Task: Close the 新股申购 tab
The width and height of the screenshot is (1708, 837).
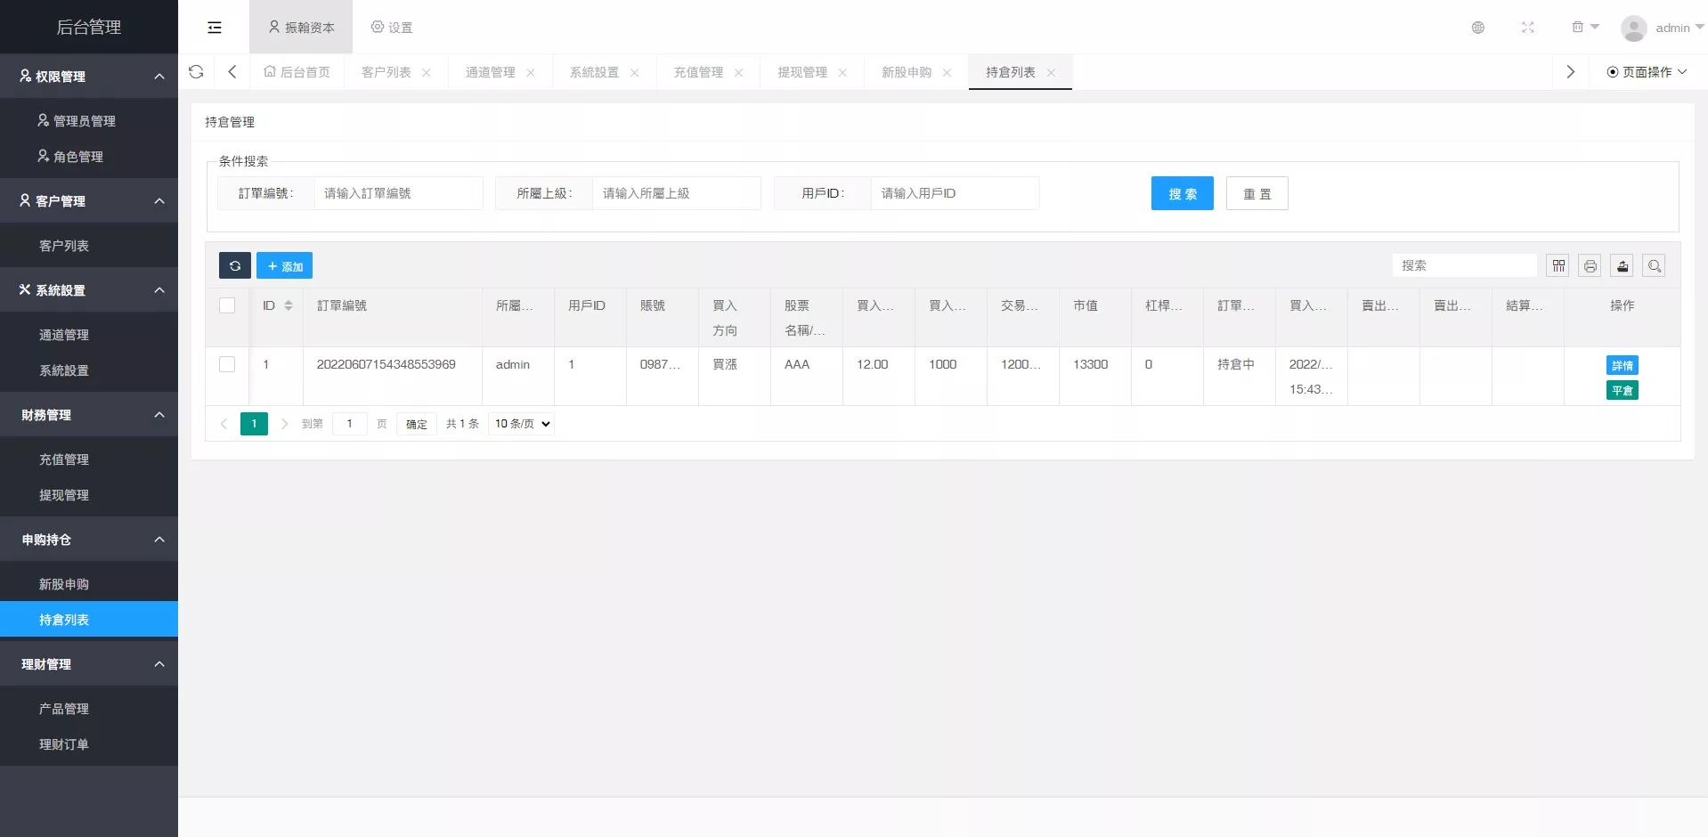Action: click(x=947, y=73)
